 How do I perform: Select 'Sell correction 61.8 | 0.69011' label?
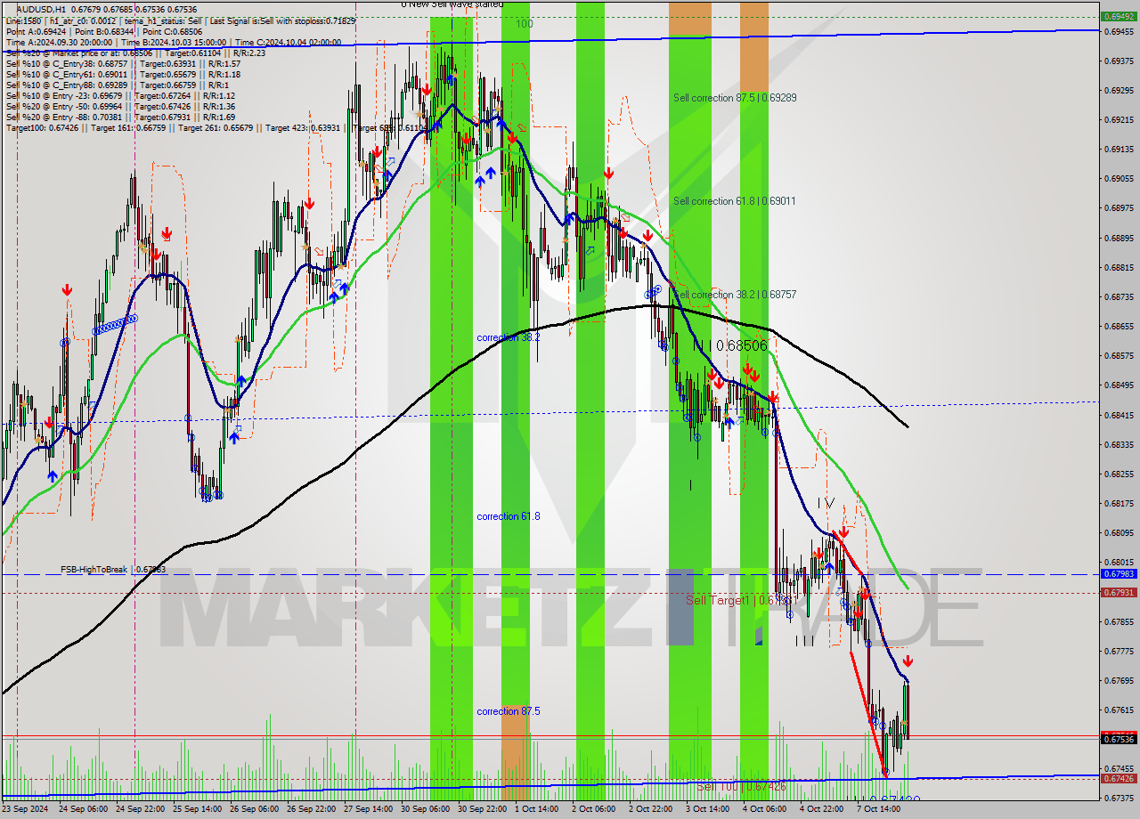pyautogui.click(x=735, y=201)
